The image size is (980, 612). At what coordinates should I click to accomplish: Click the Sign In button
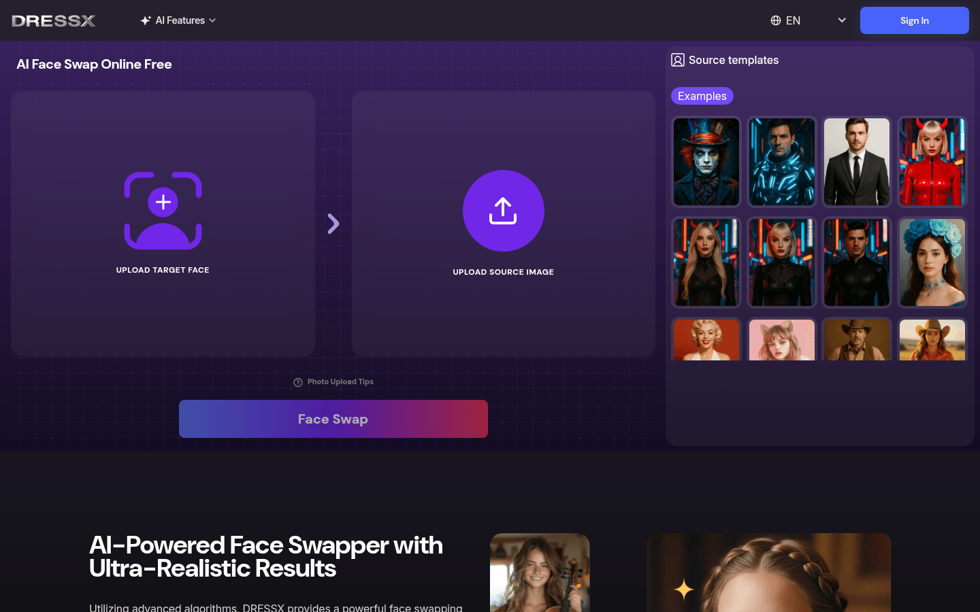914,20
